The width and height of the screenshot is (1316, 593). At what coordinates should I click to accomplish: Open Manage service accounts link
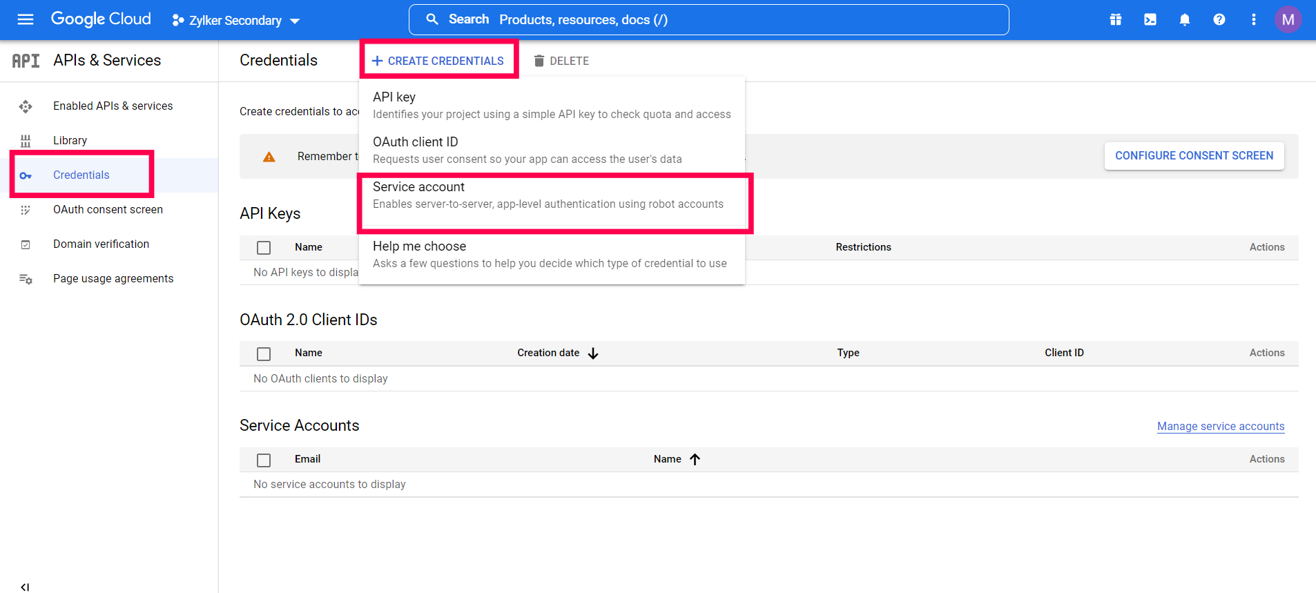point(1221,426)
